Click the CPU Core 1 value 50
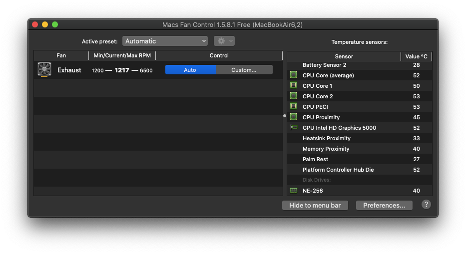Screen dimensions: 466x254 [x=417, y=86]
